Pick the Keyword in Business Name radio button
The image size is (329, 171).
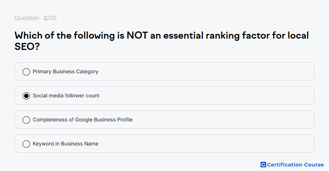pos(26,144)
